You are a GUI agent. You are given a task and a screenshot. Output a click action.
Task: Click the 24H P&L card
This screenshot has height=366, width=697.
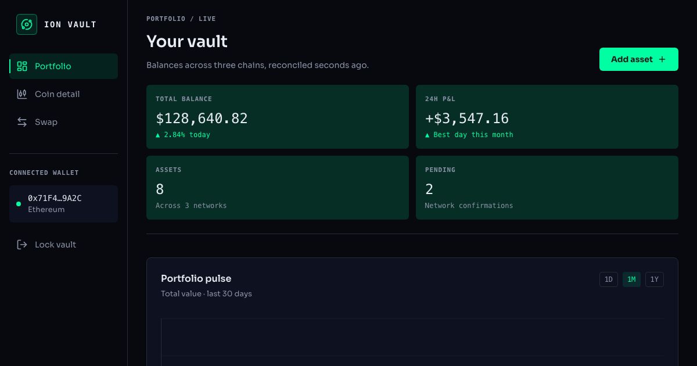pyautogui.click(x=547, y=117)
